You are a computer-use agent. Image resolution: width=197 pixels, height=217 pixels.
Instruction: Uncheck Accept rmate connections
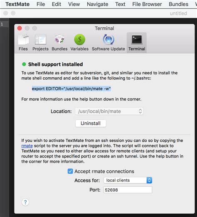[70, 171]
